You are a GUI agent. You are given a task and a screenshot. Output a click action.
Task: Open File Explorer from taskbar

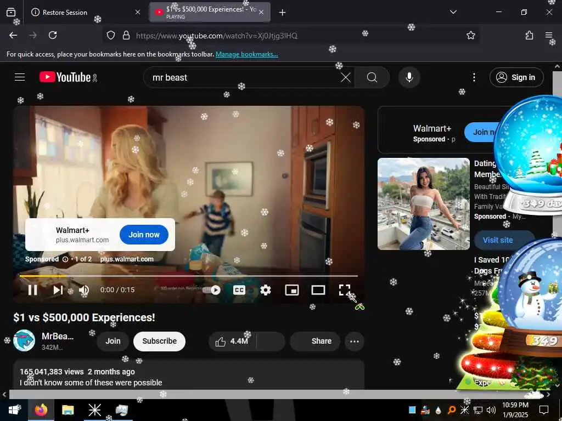(68, 410)
